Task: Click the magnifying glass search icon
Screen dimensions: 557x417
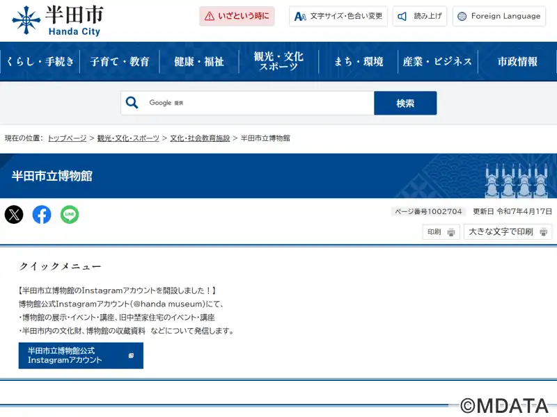Action: 132,103
